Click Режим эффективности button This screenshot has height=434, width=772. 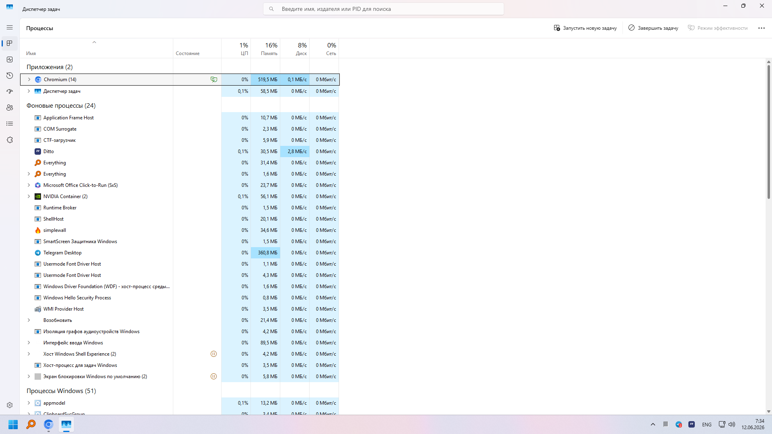click(x=718, y=28)
